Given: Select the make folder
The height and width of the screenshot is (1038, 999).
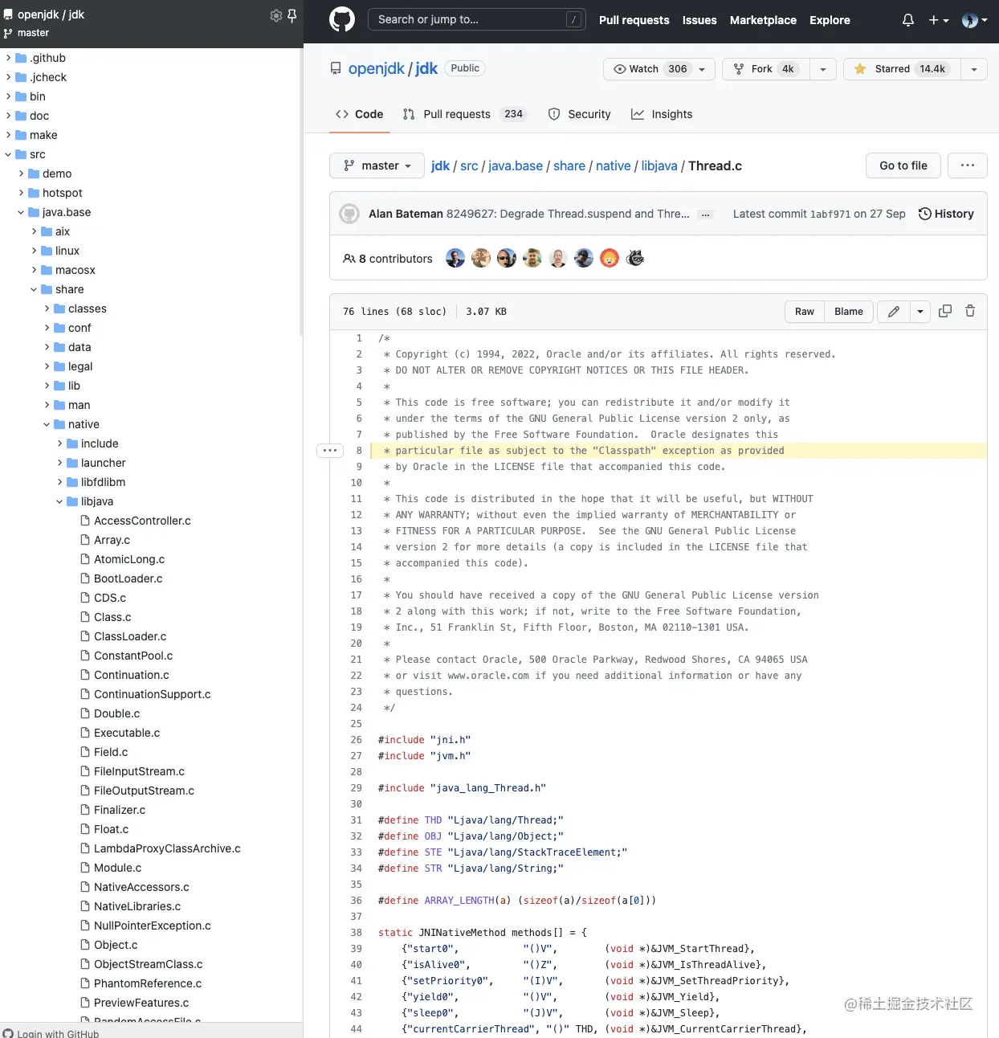Looking at the screenshot, I should [x=43, y=135].
